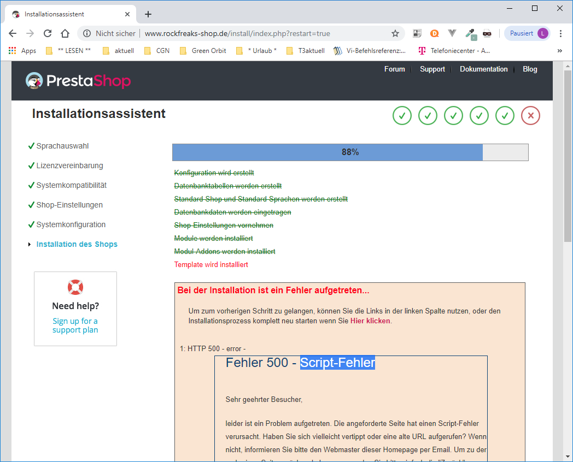Viewport: 573px width, 462px height.
Task: Open the Chrome three-dot menu
Action: coord(560,33)
